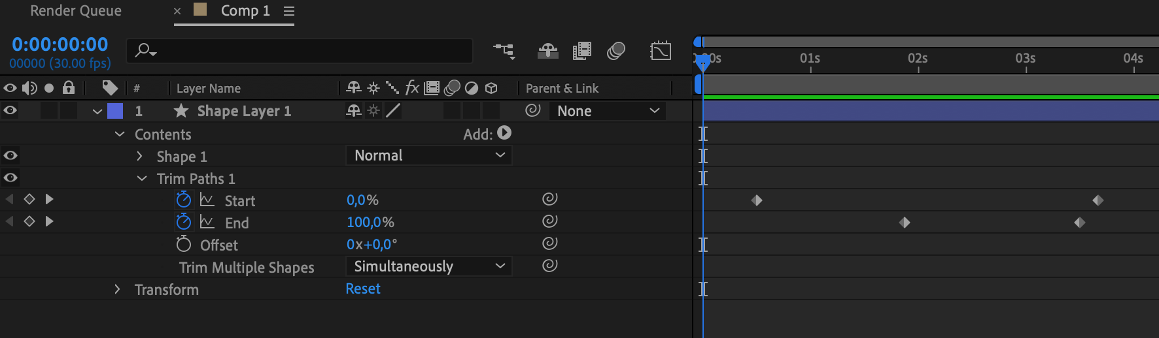Expand the Transform group

(x=117, y=289)
